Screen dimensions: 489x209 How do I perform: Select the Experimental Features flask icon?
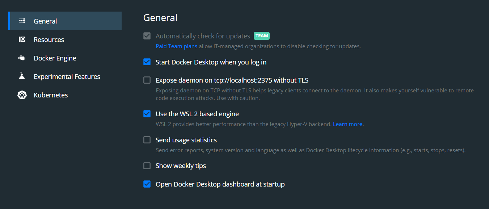22,76
